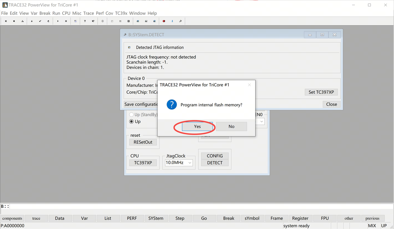Click the List softkey
Viewport: 394px width, 229px height.
pos(108,218)
